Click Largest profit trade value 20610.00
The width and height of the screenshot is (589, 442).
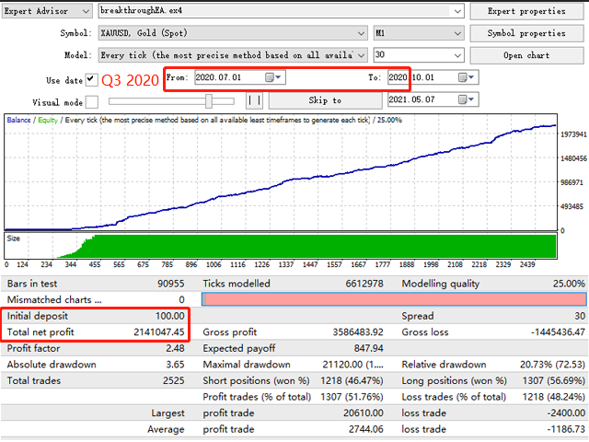(x=364, y=413)
